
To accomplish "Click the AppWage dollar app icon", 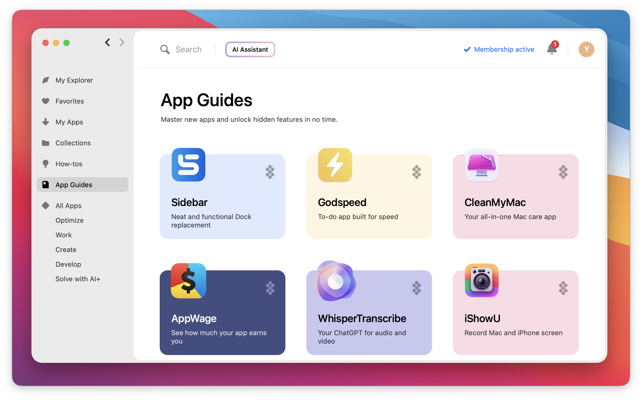I will pos(189,281).
